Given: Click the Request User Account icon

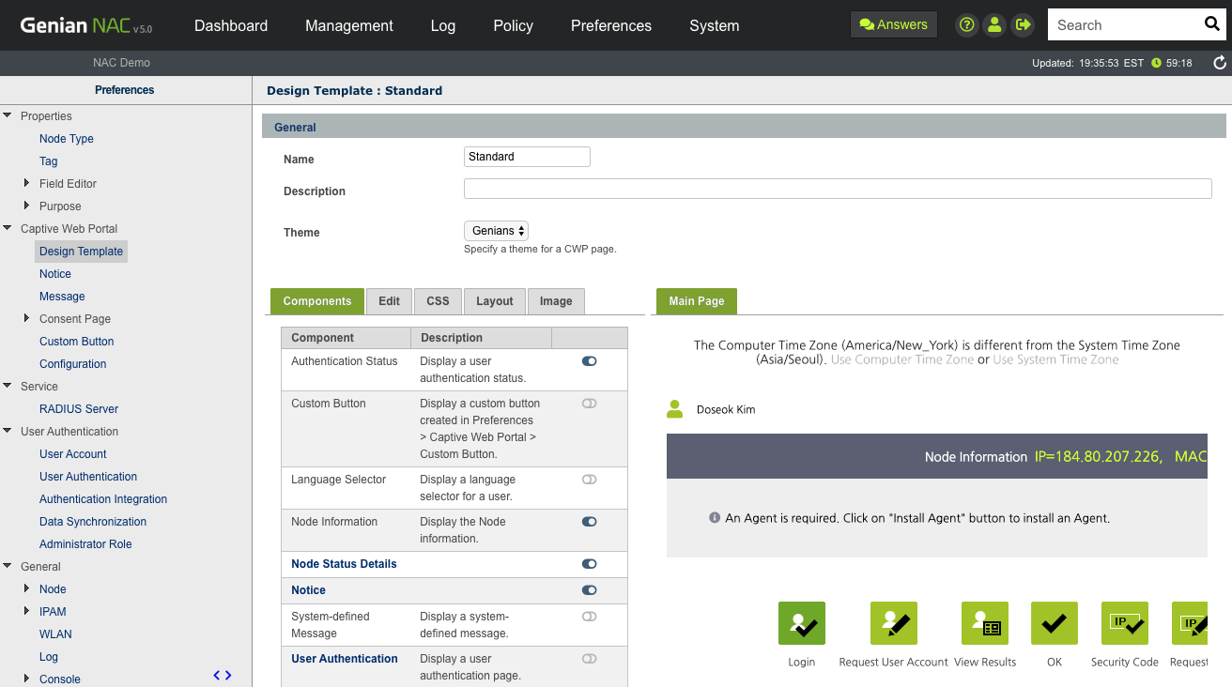Looking at the screenshot, I should tap(893, 622).
